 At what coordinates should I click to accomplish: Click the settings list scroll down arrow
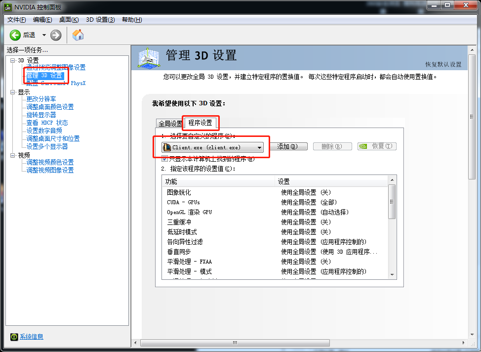392,274
